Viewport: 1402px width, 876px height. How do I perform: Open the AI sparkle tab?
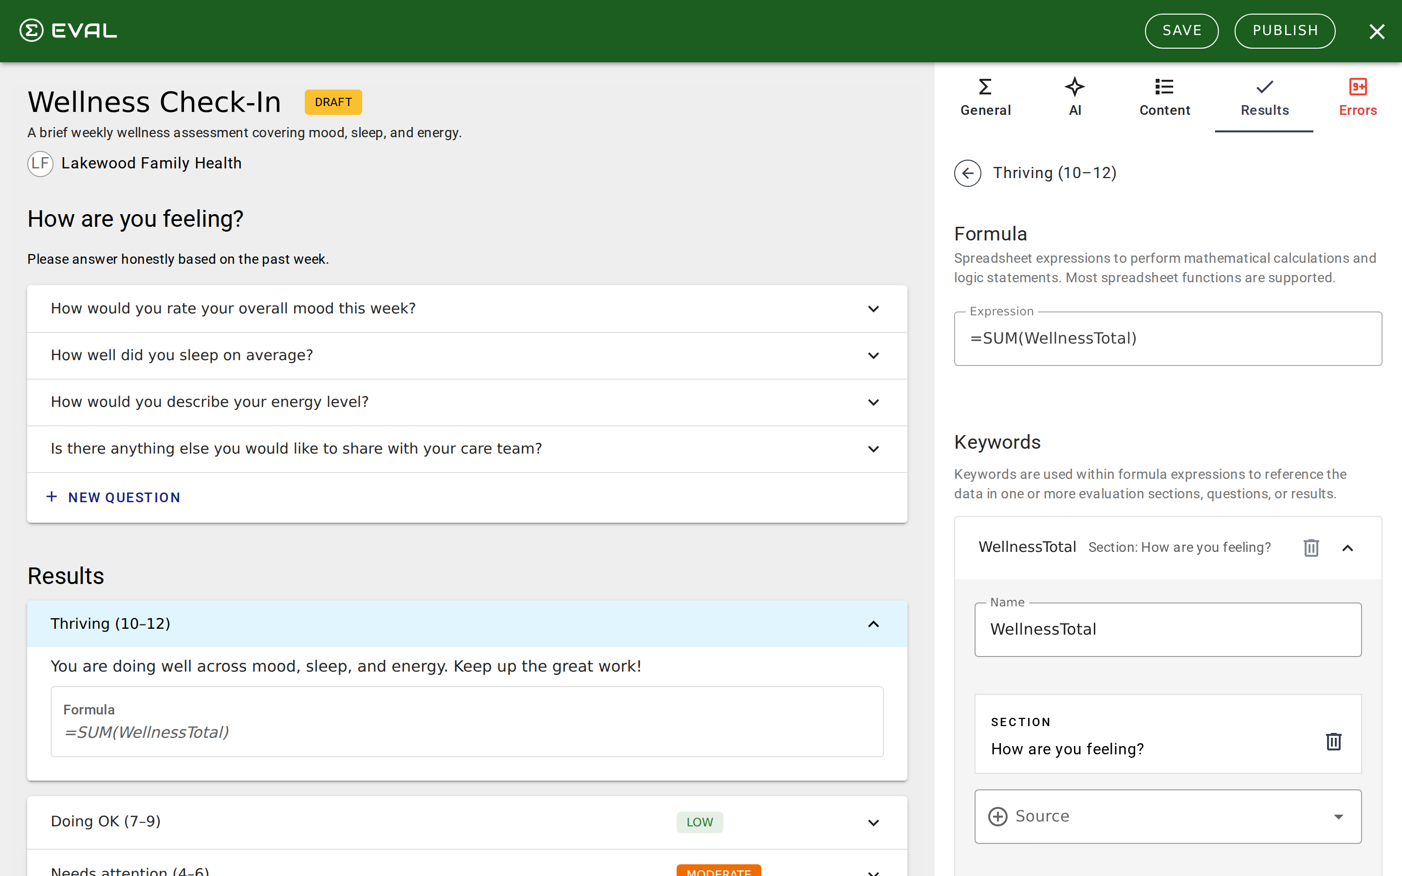tap(1075, 97)
